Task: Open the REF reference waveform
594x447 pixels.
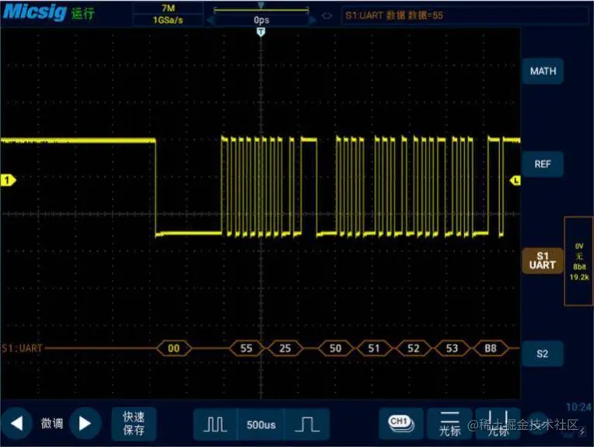Action: [543, 164]
